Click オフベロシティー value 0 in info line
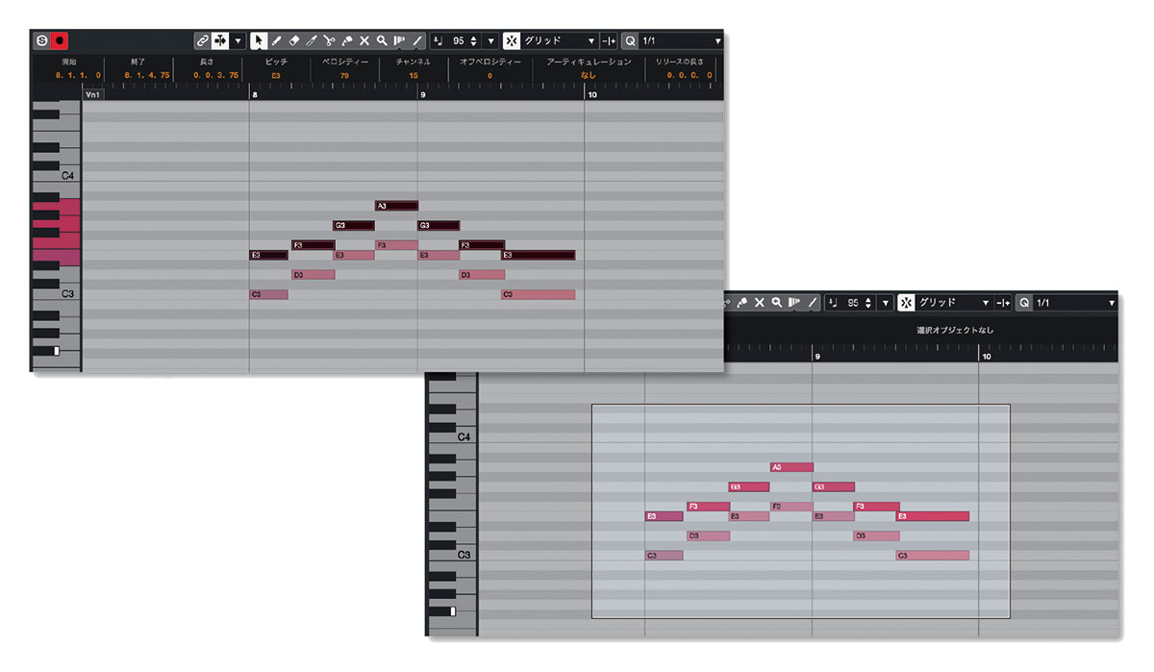This screenshot has height=672, width=1154. (489, 75)
